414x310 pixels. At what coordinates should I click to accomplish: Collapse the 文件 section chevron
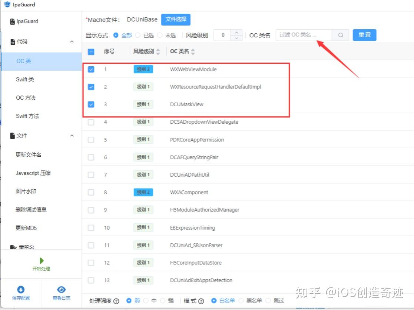(72, 135)
